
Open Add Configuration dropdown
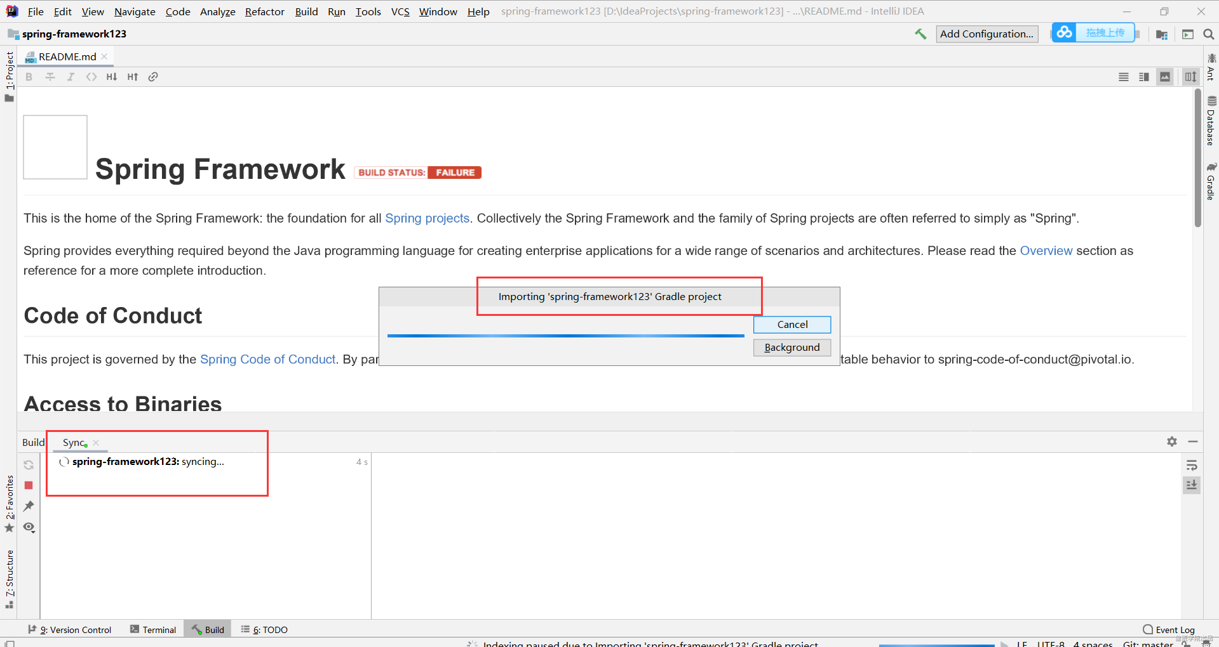987,34
